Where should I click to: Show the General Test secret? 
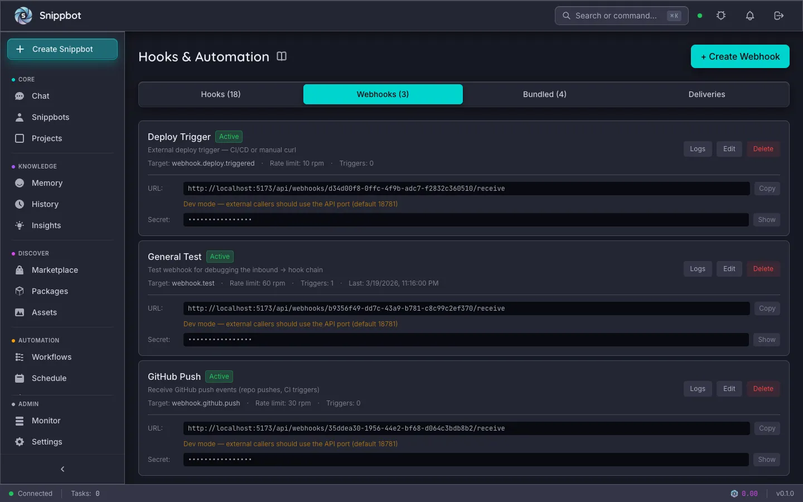767,340
